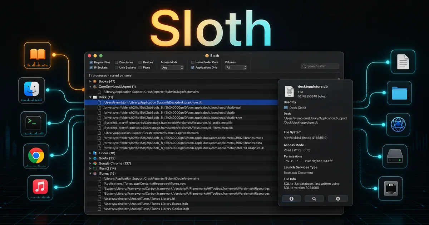Click the X button at the panel bottom
The width and height of the screenshot is (429, 225).
337,199
